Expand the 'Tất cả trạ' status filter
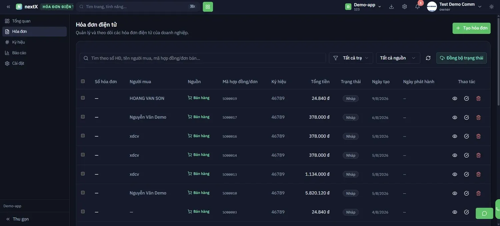Image resolution: width=500 pixels, height=226 pixels. pyautogui.click(x=351, y=58)
